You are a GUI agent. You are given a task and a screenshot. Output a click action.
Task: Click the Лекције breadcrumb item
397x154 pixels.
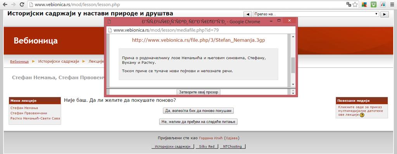[x=96, y=62]
